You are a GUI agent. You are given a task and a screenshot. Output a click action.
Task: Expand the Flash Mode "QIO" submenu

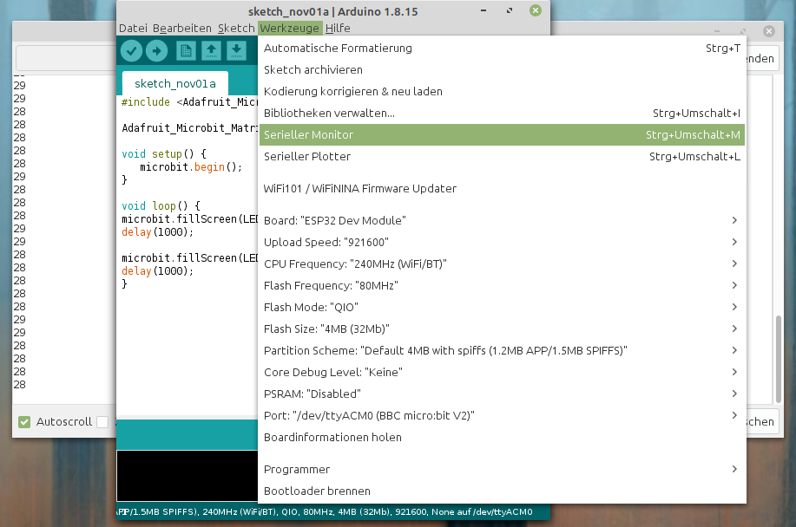[x=501, y=308]
